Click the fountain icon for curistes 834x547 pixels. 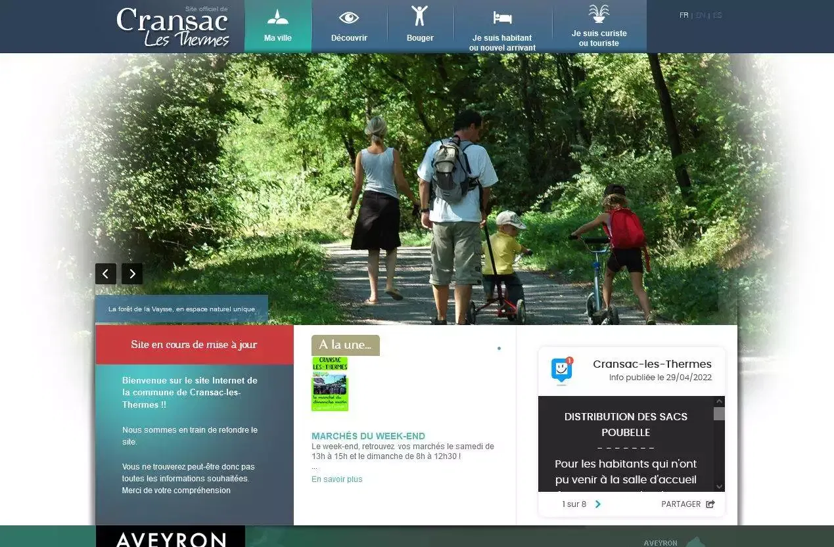[x=599, y=14]
